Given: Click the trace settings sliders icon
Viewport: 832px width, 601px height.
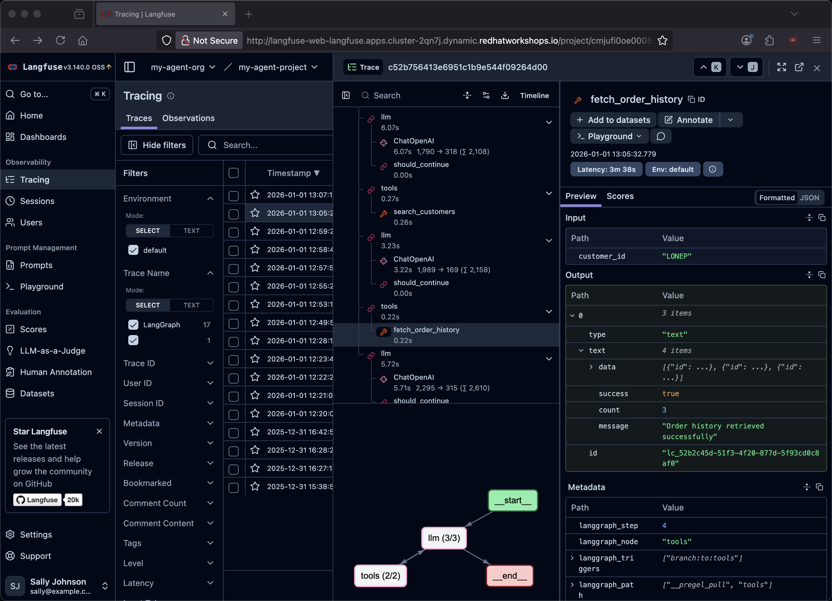Looking at the screenshot, I should click(x=486, y=95).
